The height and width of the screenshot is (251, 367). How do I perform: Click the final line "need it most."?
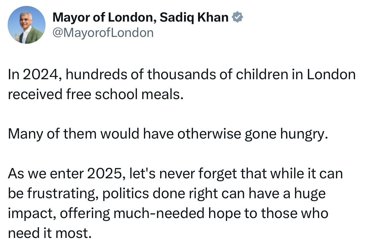tap(50, 233)
